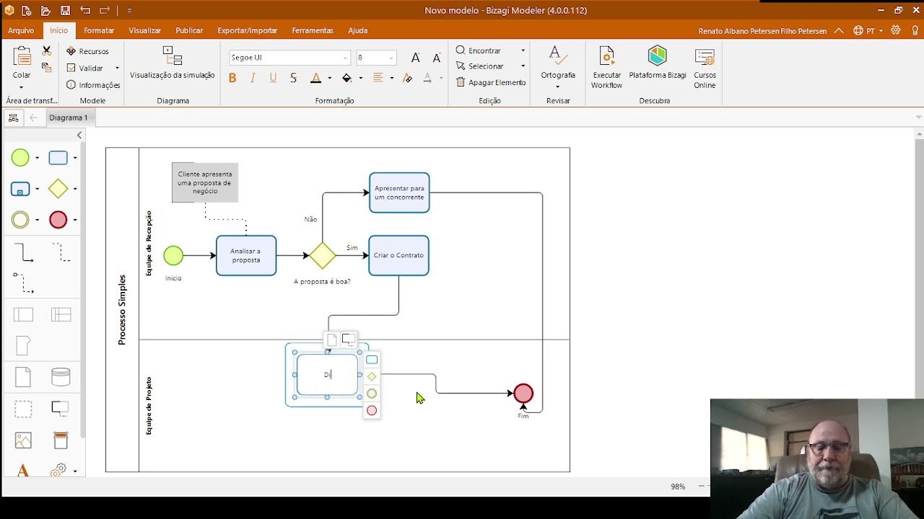Screen dimensions: 924x519
Task: Select the Image artifact in palette
Action: (23, 440)
